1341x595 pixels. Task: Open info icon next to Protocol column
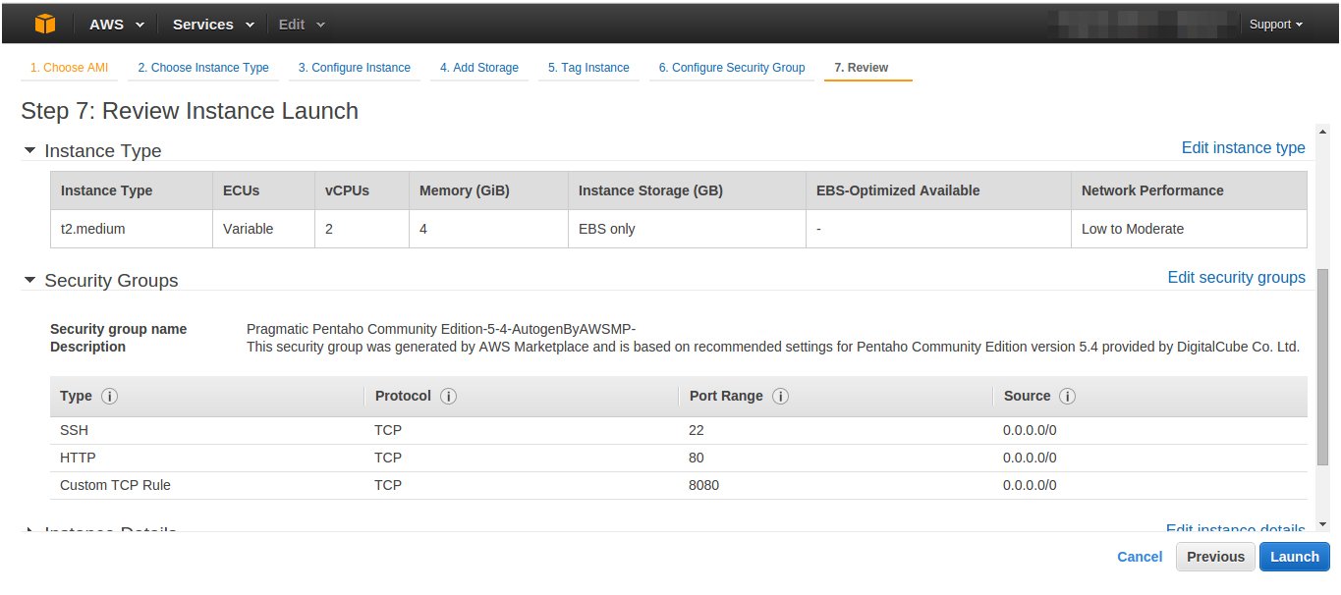[x=448, y=397]
